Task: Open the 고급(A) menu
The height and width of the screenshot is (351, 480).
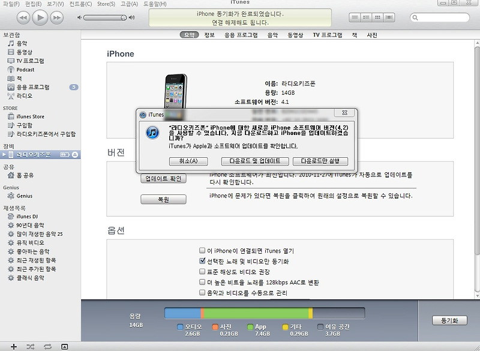Action: 129,4
